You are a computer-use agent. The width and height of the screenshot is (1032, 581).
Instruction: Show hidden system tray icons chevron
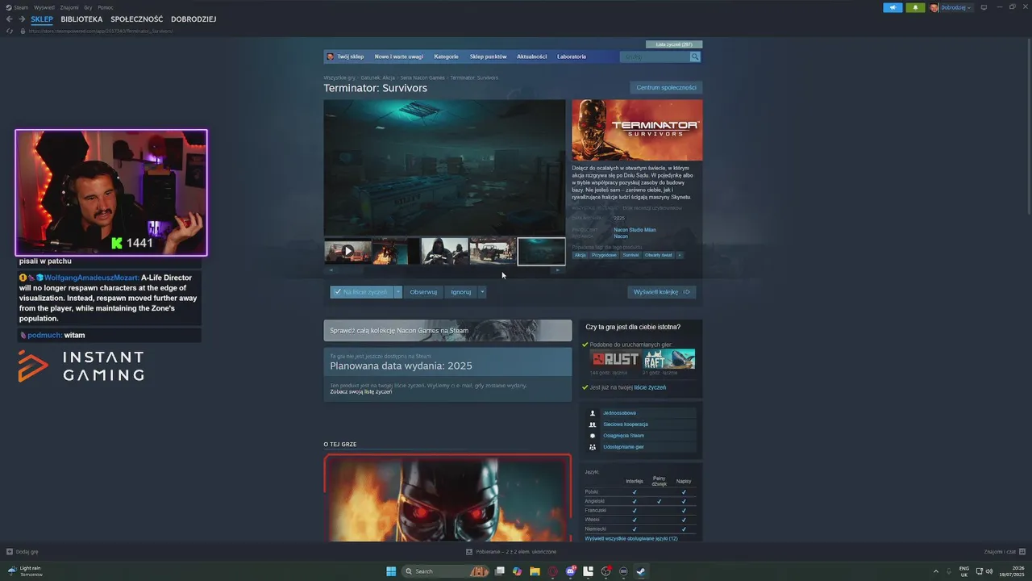tap(936, 571)
